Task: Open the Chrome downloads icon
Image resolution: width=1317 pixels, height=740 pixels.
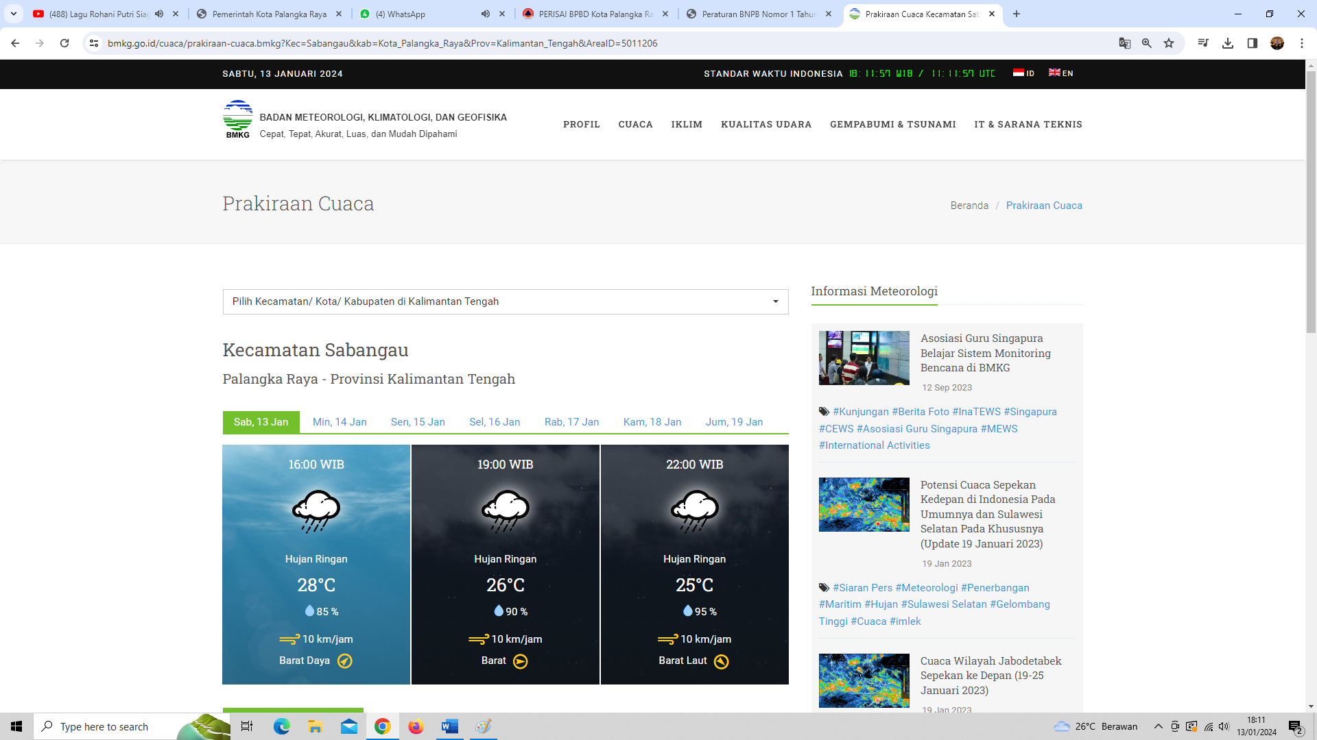Action: pyautogui.click(x=1228, y=43)
